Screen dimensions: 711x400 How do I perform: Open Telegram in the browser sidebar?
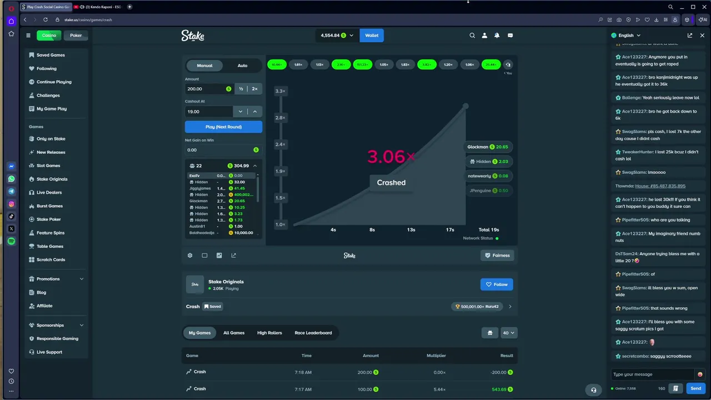(x=11, y=191)
